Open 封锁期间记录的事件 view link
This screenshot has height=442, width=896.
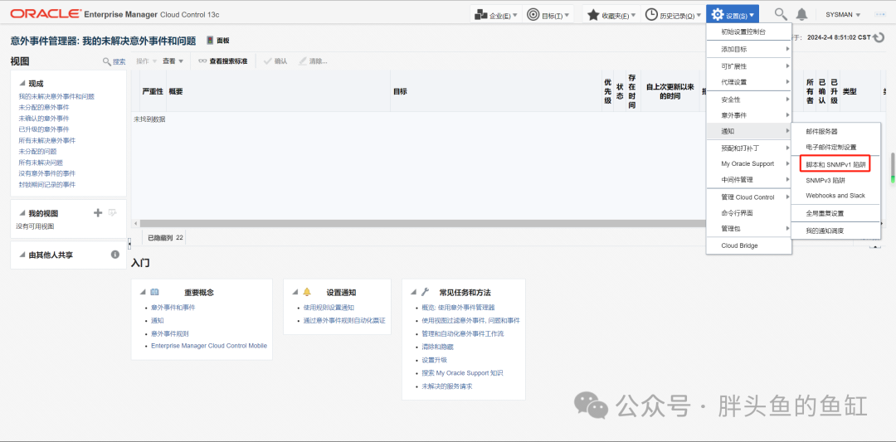pos(47,184)
